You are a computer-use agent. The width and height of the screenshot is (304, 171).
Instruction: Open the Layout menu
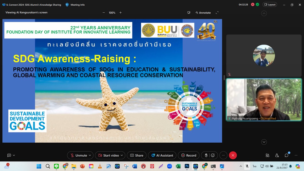pyautogui.click(x=270, y=5)
